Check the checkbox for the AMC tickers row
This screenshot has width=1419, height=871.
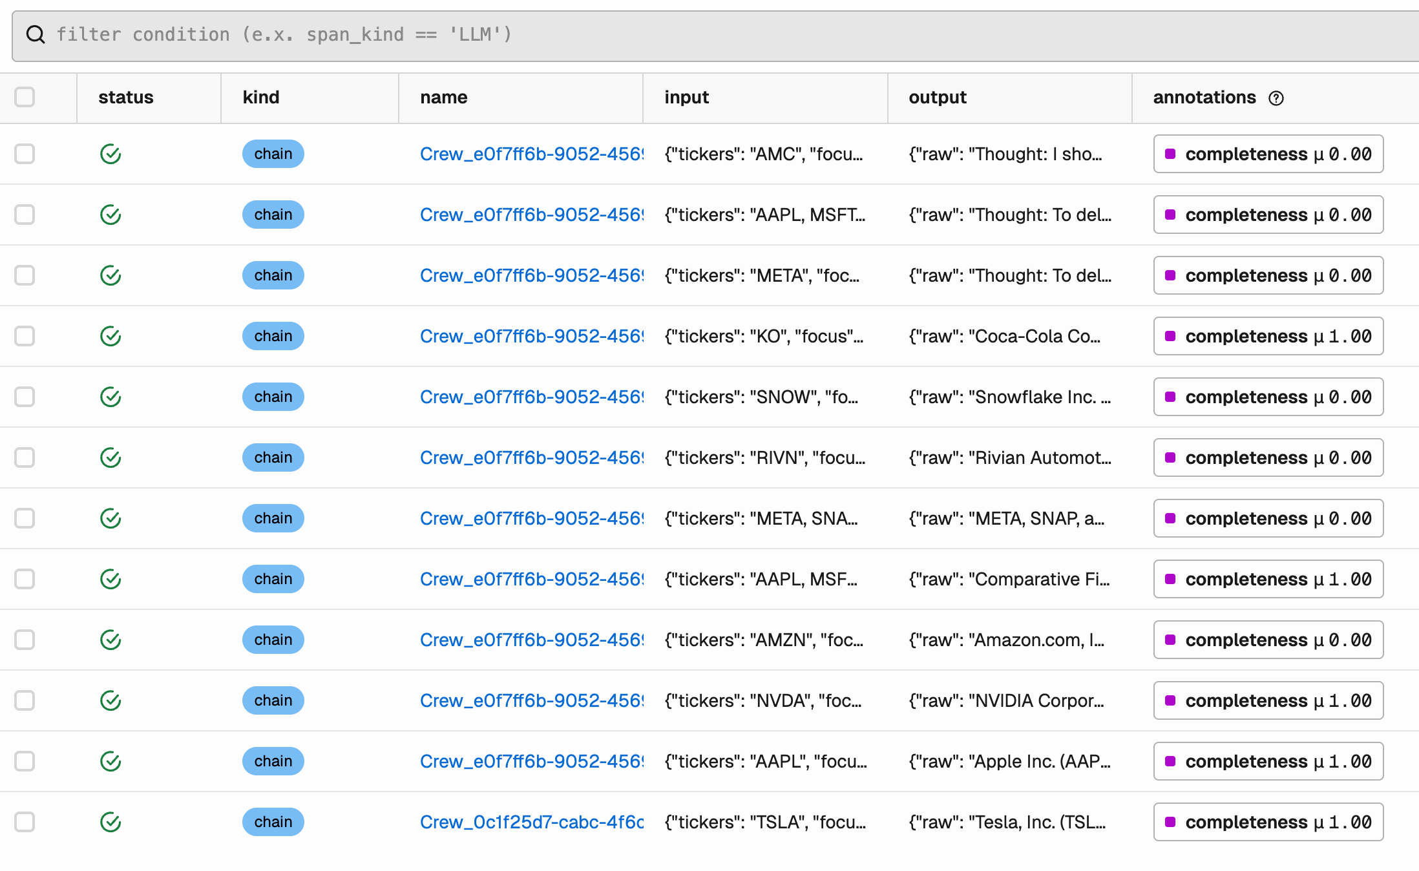pos(25,154)
